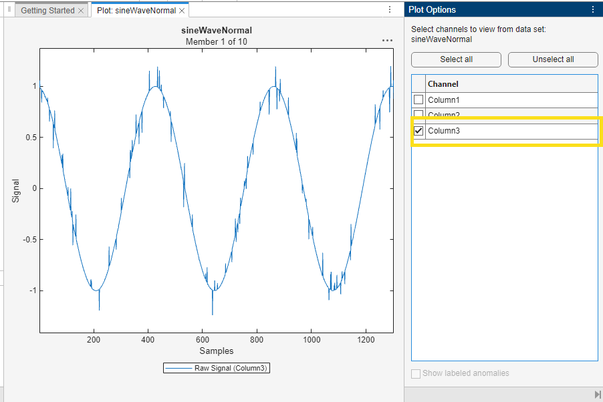Collapse the Plot Options side panel
The image size is (603, 402).
click(x=597, y=395)
